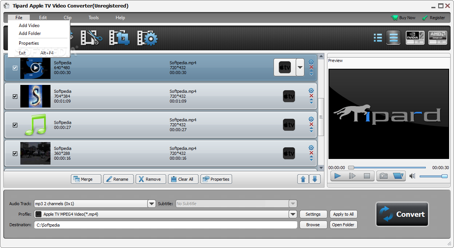Take a snapshot with the camera icon
454x248 pixels.
[384, 176]
